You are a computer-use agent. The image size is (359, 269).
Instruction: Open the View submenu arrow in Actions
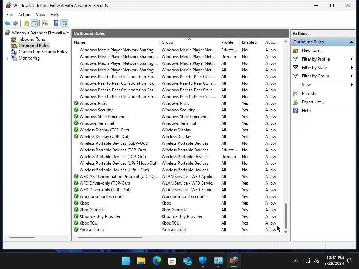click(x=352, y=85)
